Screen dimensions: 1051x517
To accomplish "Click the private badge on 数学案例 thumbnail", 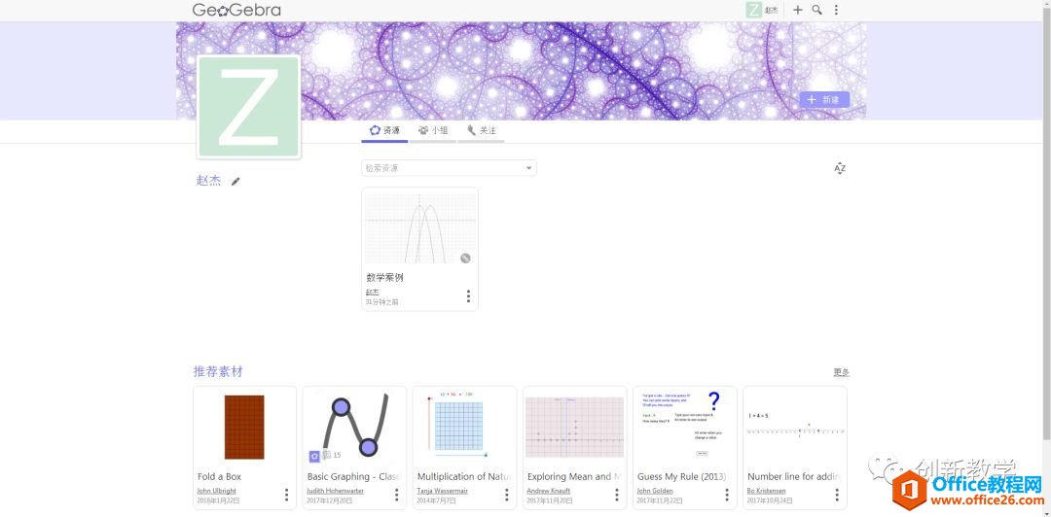I will tap(465, 258).
